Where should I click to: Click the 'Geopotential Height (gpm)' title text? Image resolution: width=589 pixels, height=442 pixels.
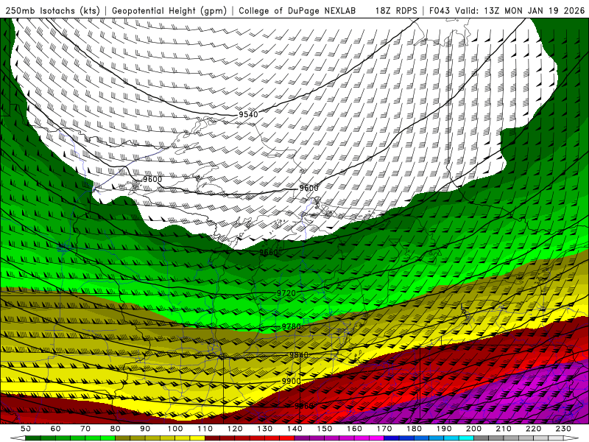[x=169, y=11]
